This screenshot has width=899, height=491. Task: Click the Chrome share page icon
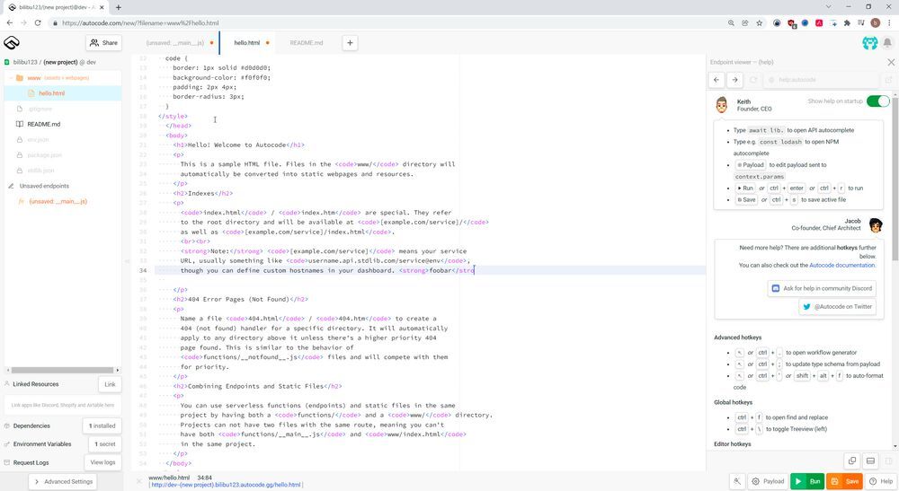pos(744,23)
